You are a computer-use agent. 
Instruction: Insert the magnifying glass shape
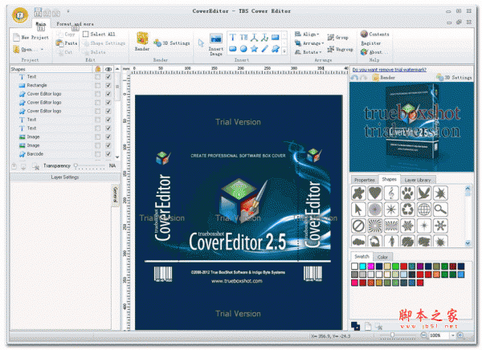point(440,210)
